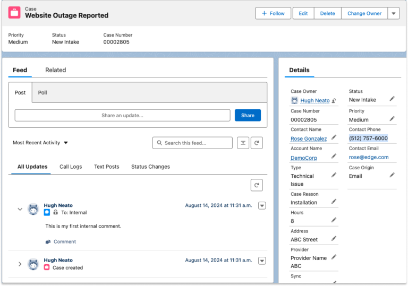Open the action menu for the internal comment post
The height and width of the screenshot is (286, 408).
(x=261, y=205)
